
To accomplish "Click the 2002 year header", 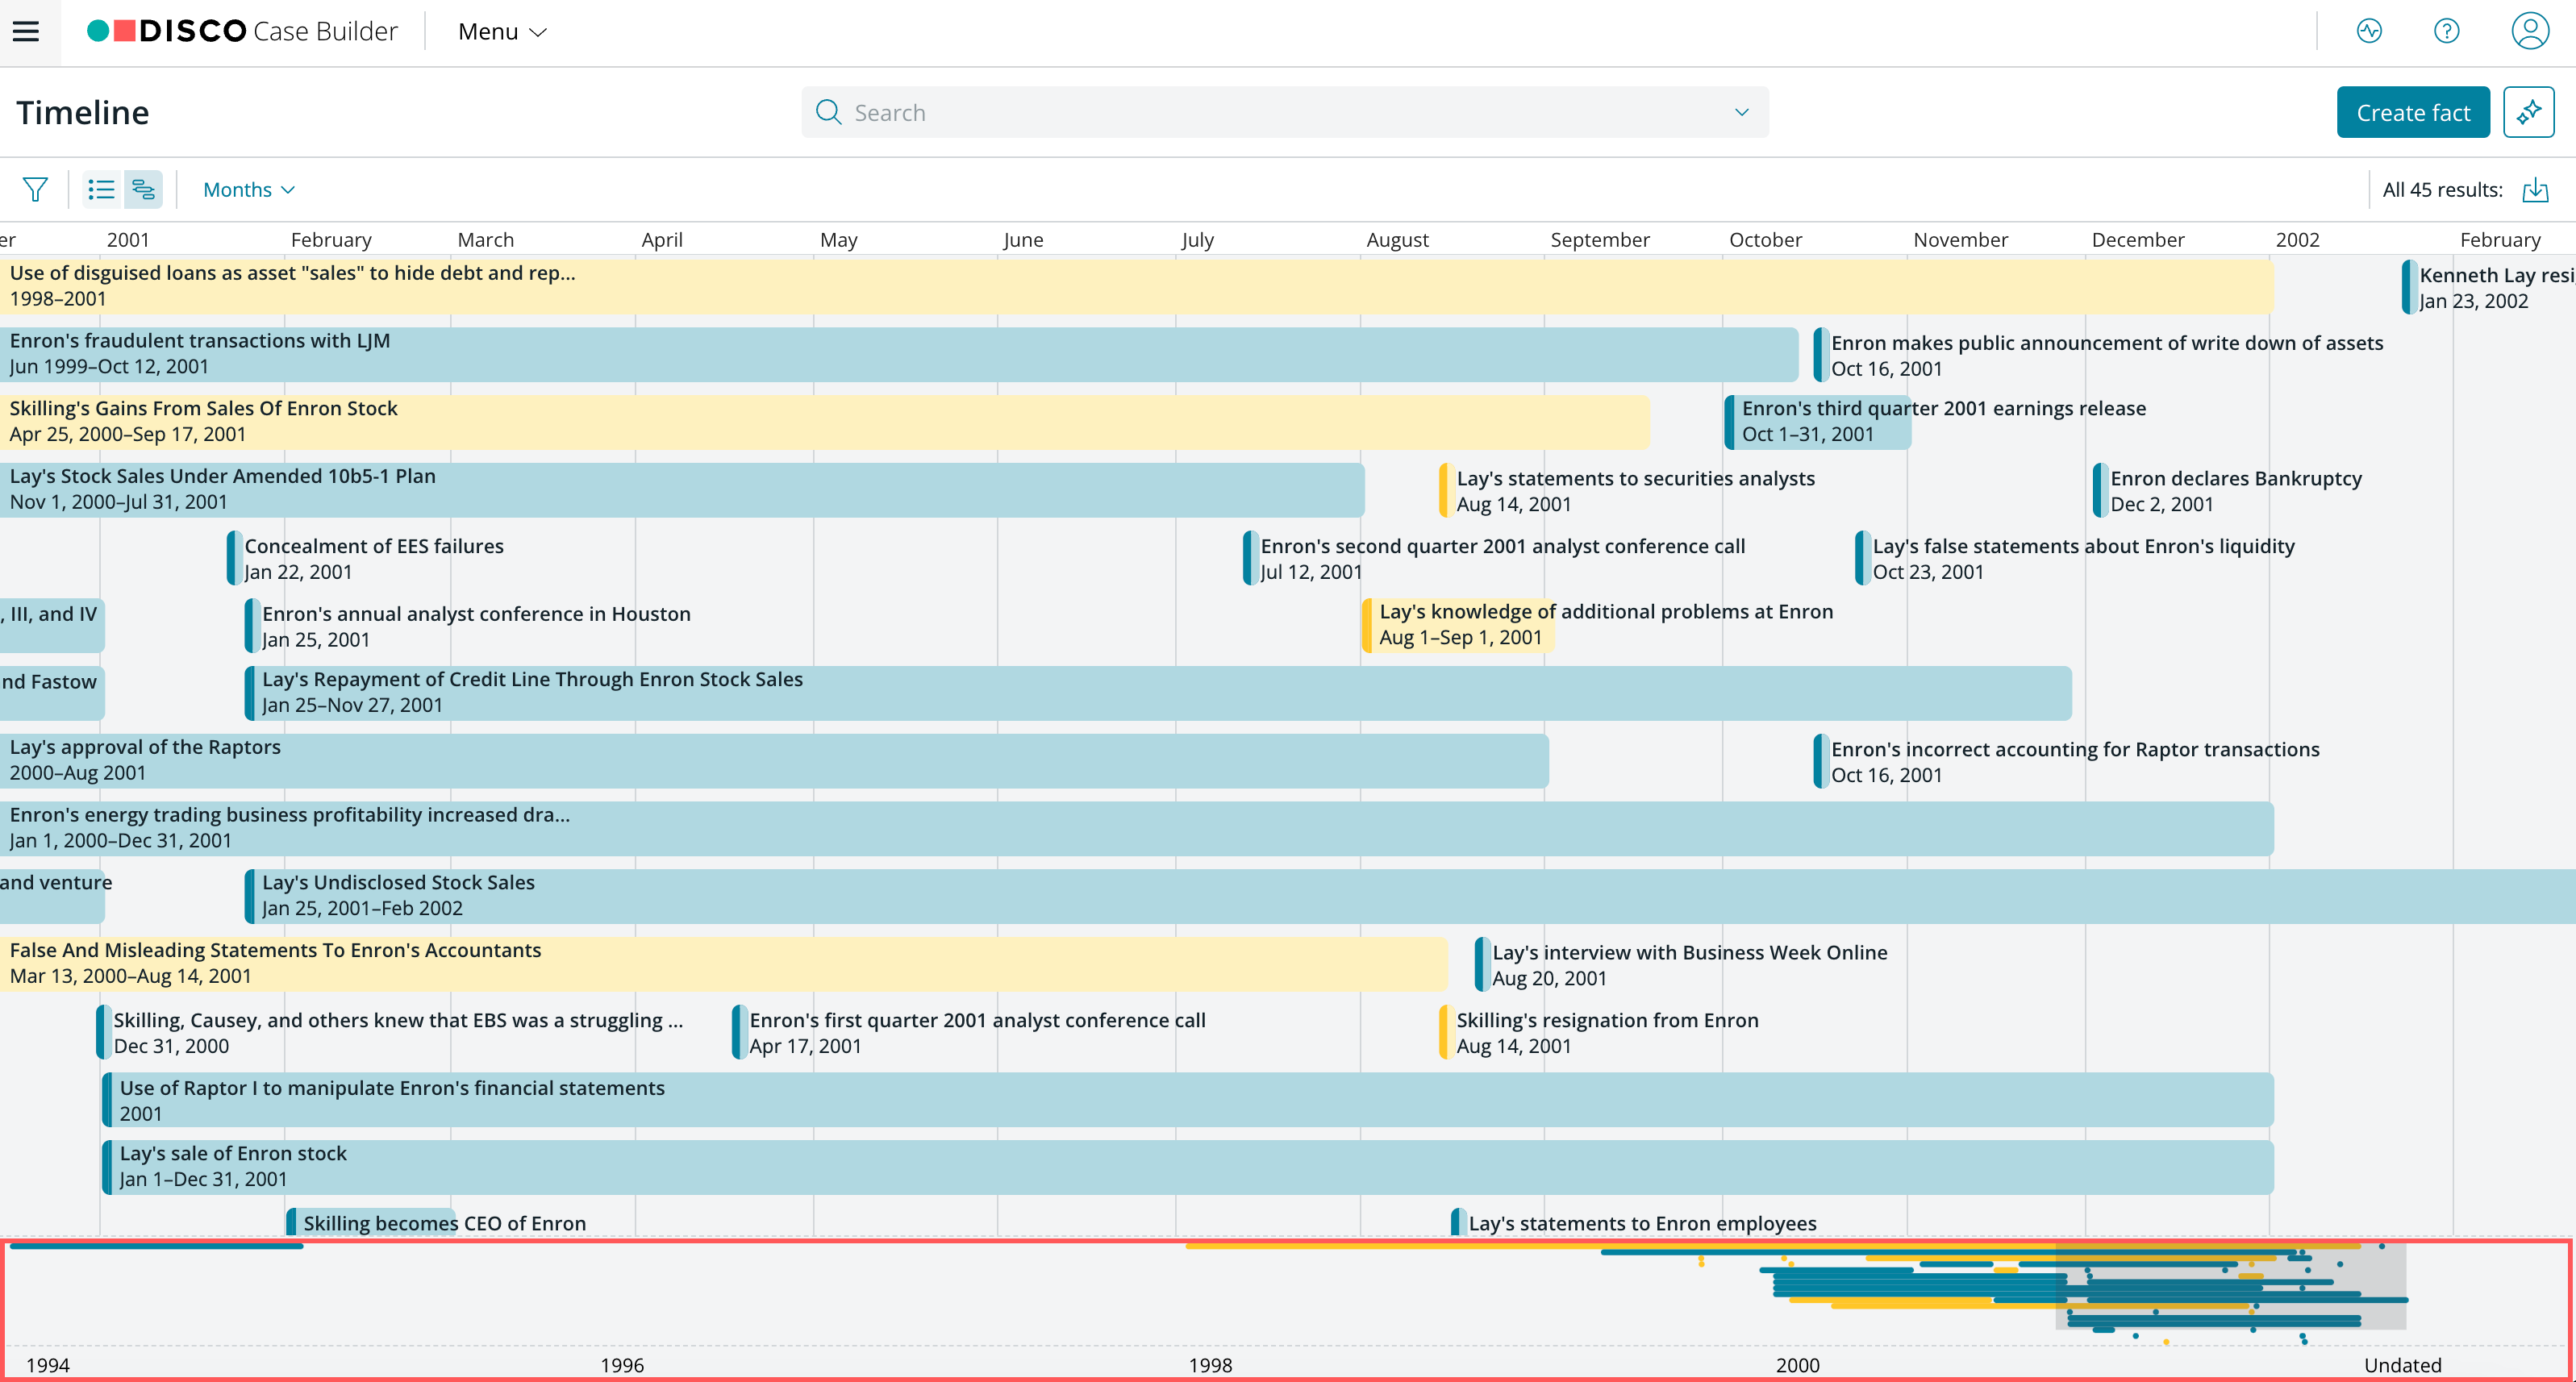I will (2297, 239).
